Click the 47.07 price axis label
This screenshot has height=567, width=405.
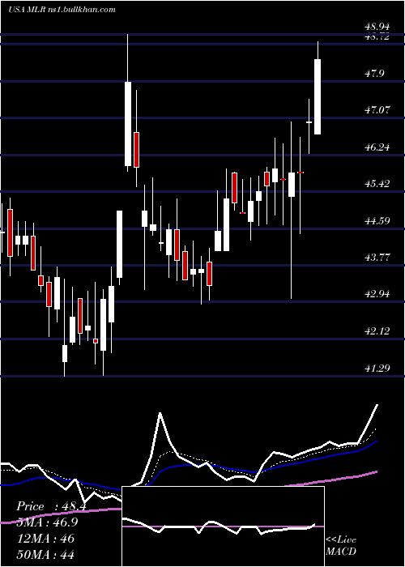pos(377,110)
